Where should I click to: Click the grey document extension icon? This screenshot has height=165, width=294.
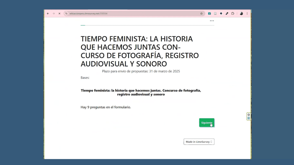point(215,13)
